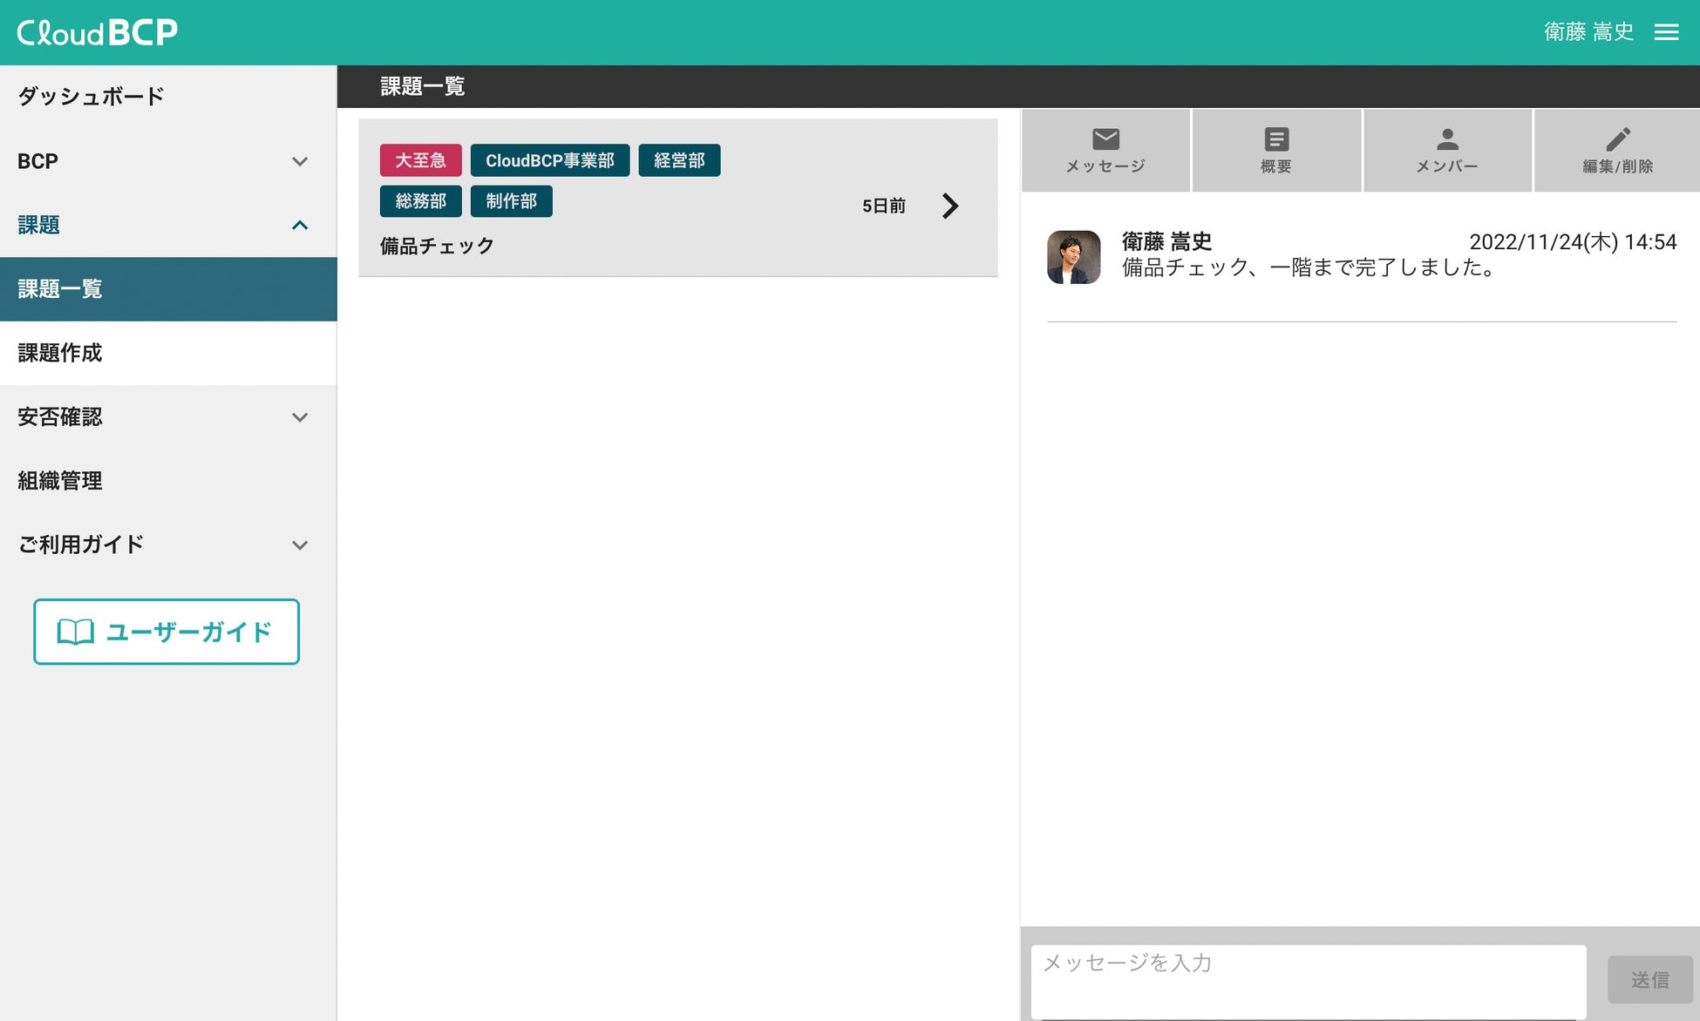Expand the ご利用ガイド sidebar section
This screenshot has height=1021, width=1700.
(300, 545)
